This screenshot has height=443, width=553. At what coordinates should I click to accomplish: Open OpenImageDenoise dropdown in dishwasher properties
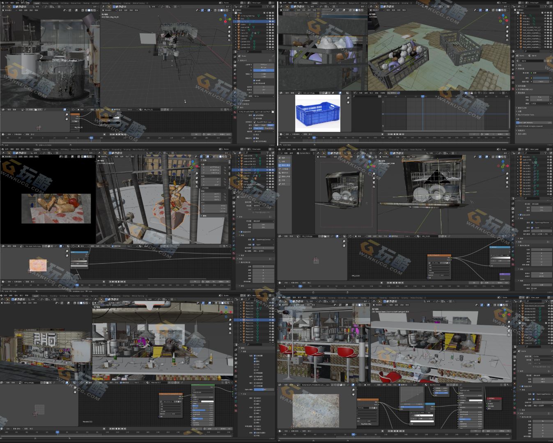543,223
